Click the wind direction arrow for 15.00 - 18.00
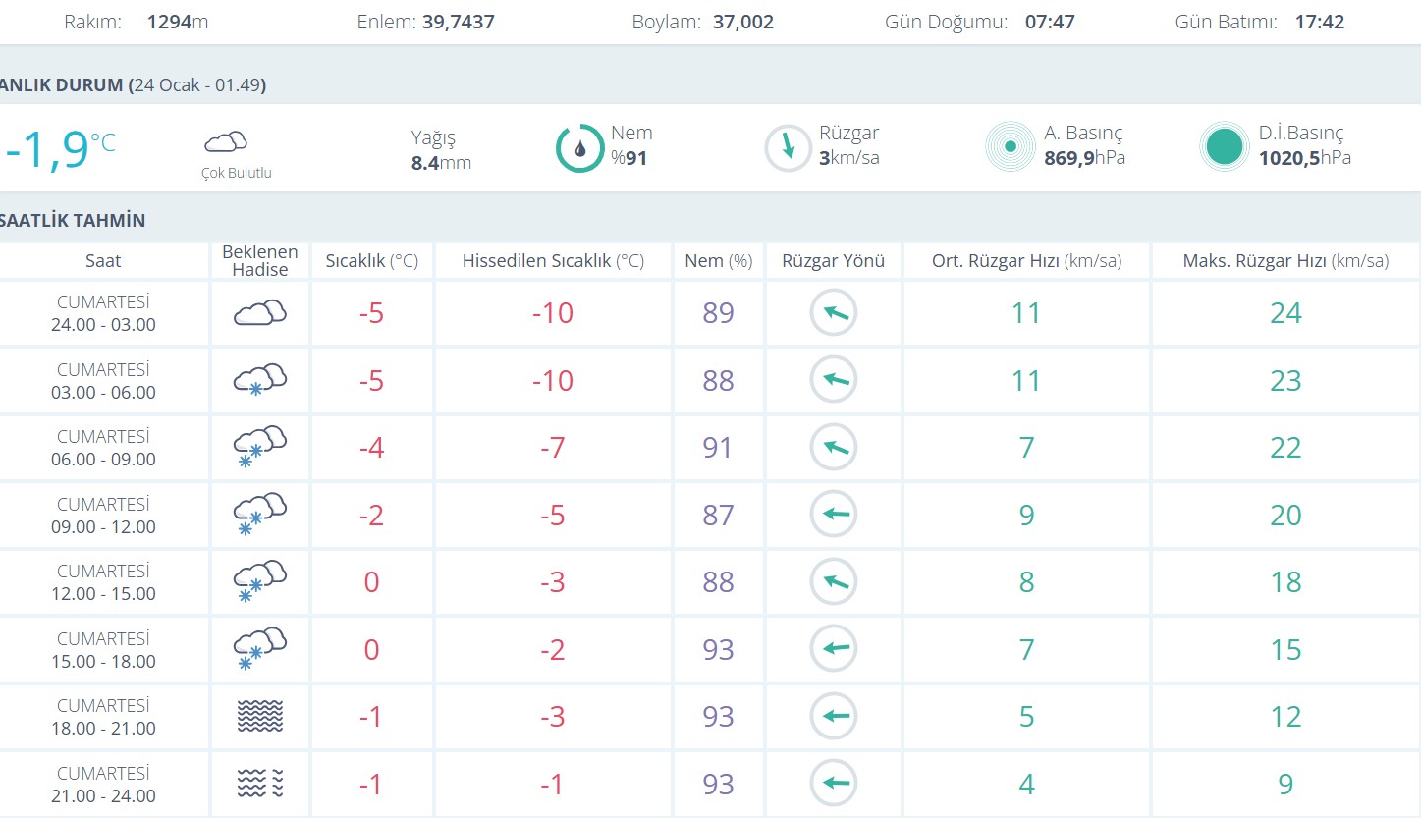 833,649
